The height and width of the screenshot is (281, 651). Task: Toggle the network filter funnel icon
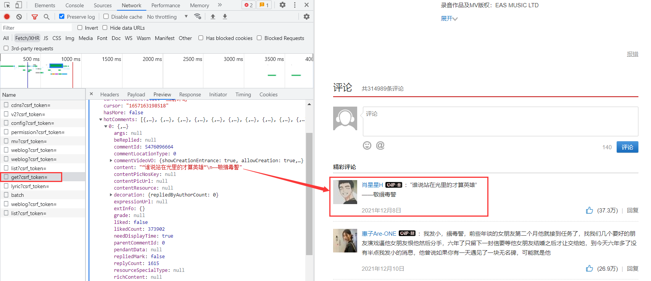click(35, 17)
